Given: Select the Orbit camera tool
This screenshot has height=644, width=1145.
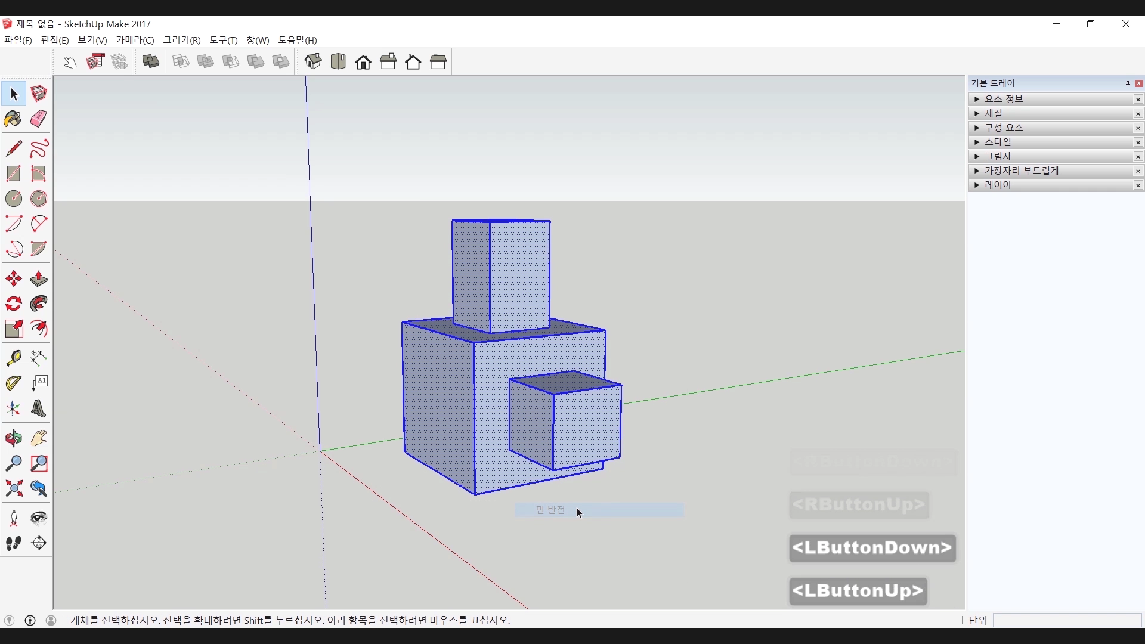Looking at the screenshot, I should [x=13, y=439].
